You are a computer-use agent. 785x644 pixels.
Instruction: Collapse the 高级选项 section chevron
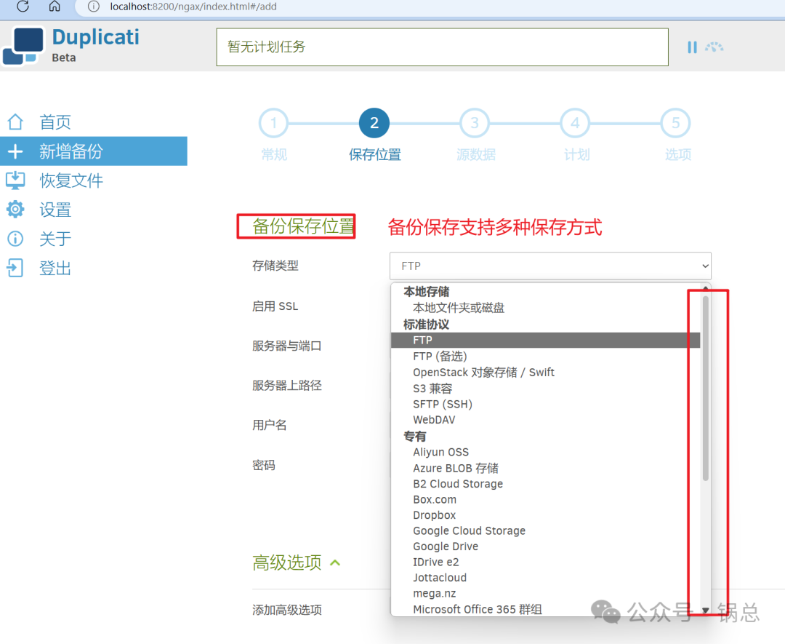pyautogui.click(x=335, y=562)
